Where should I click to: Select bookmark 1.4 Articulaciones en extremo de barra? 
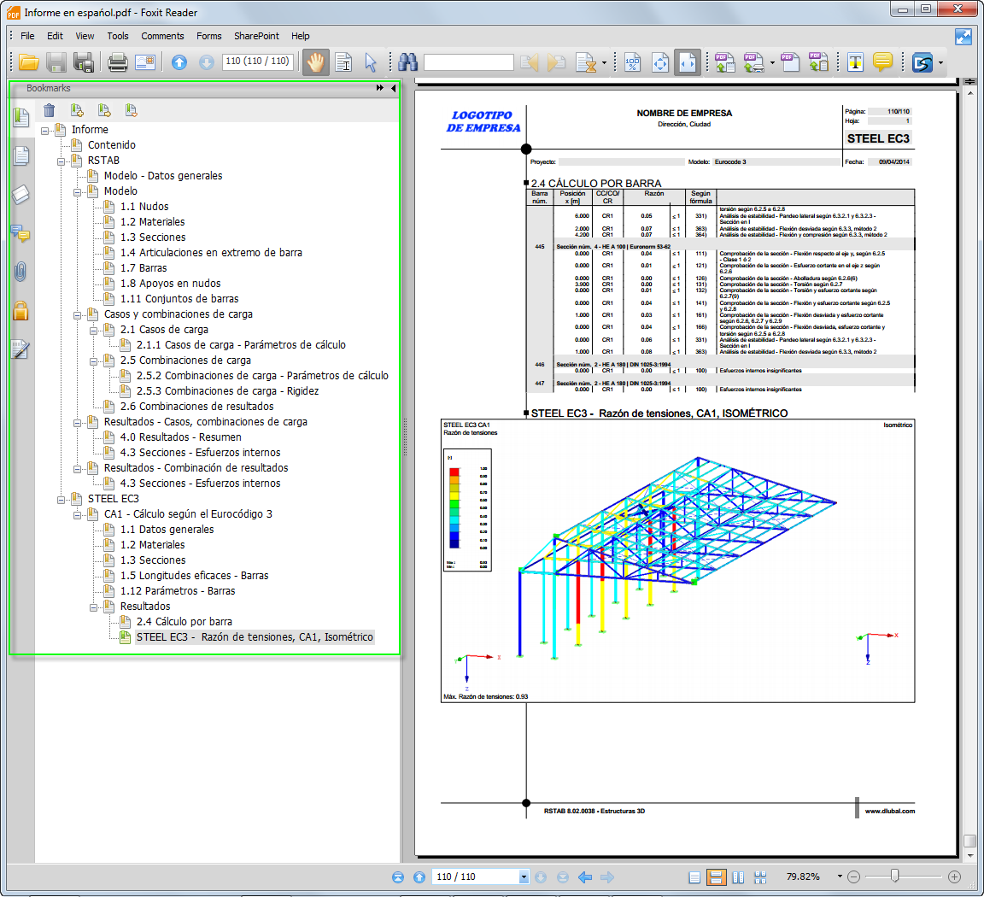click(x=211, y=252)
